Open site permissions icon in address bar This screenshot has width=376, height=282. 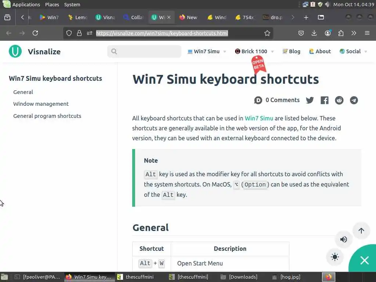[90, 33]
